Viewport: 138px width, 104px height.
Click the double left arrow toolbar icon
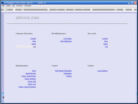click(65, 9)
